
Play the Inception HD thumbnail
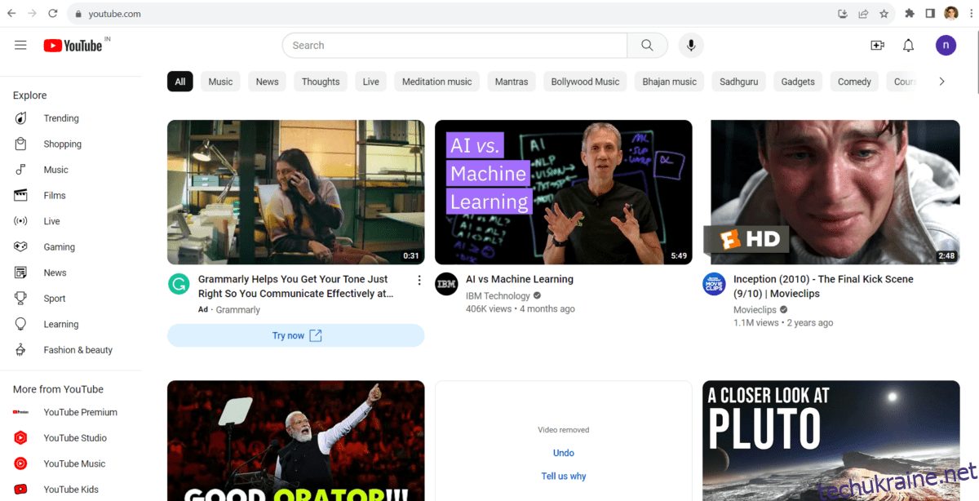[831, 193]
